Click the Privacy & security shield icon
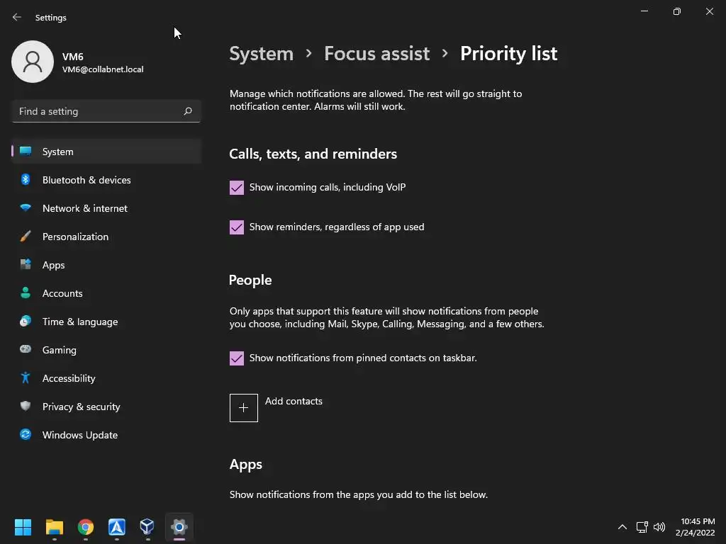 pos(26,407)
